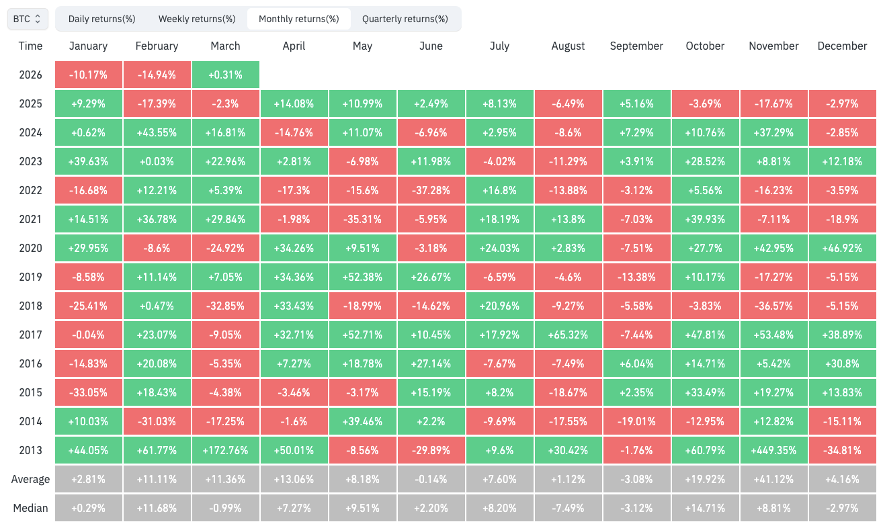This screenshot has height=526, width=883.
Task: Click the 2026 row label
Action: [x=30, y=75]
